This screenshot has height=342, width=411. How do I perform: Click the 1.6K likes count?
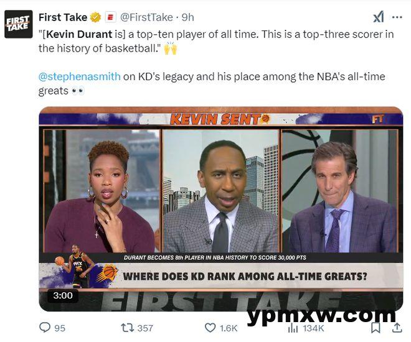pos(229,328)
